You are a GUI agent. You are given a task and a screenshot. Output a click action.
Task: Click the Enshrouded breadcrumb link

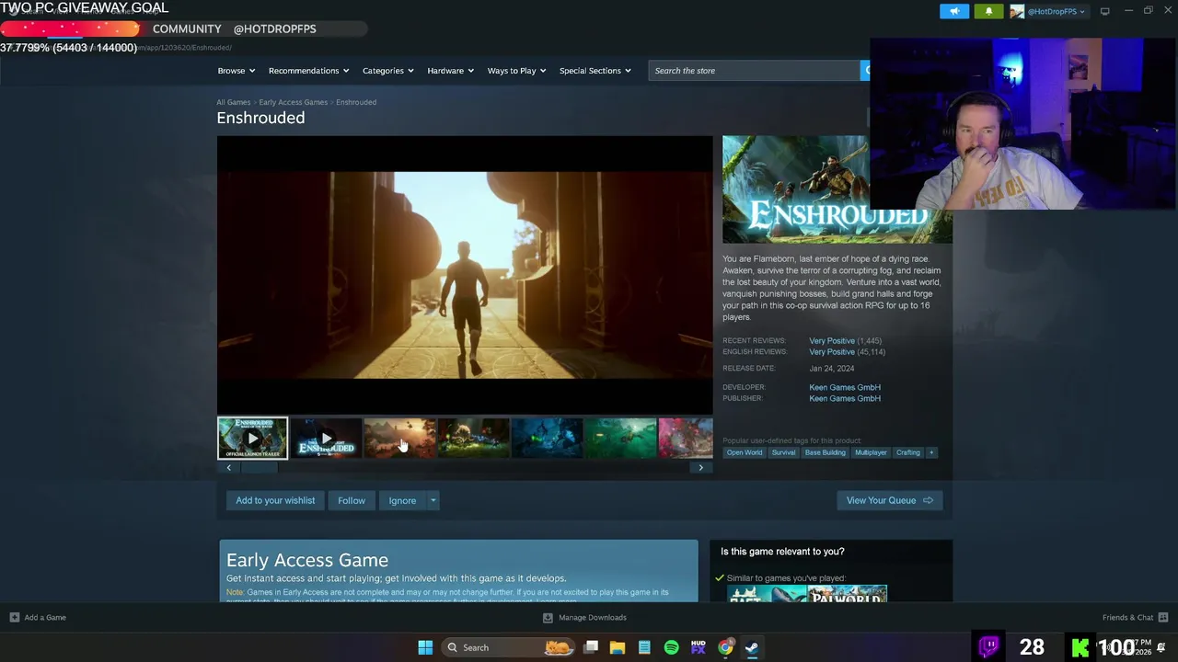pos(356,102)
